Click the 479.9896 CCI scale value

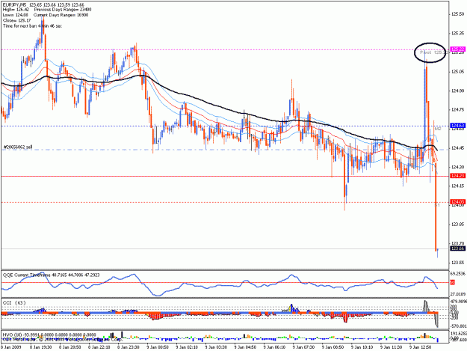click(459, 301)
